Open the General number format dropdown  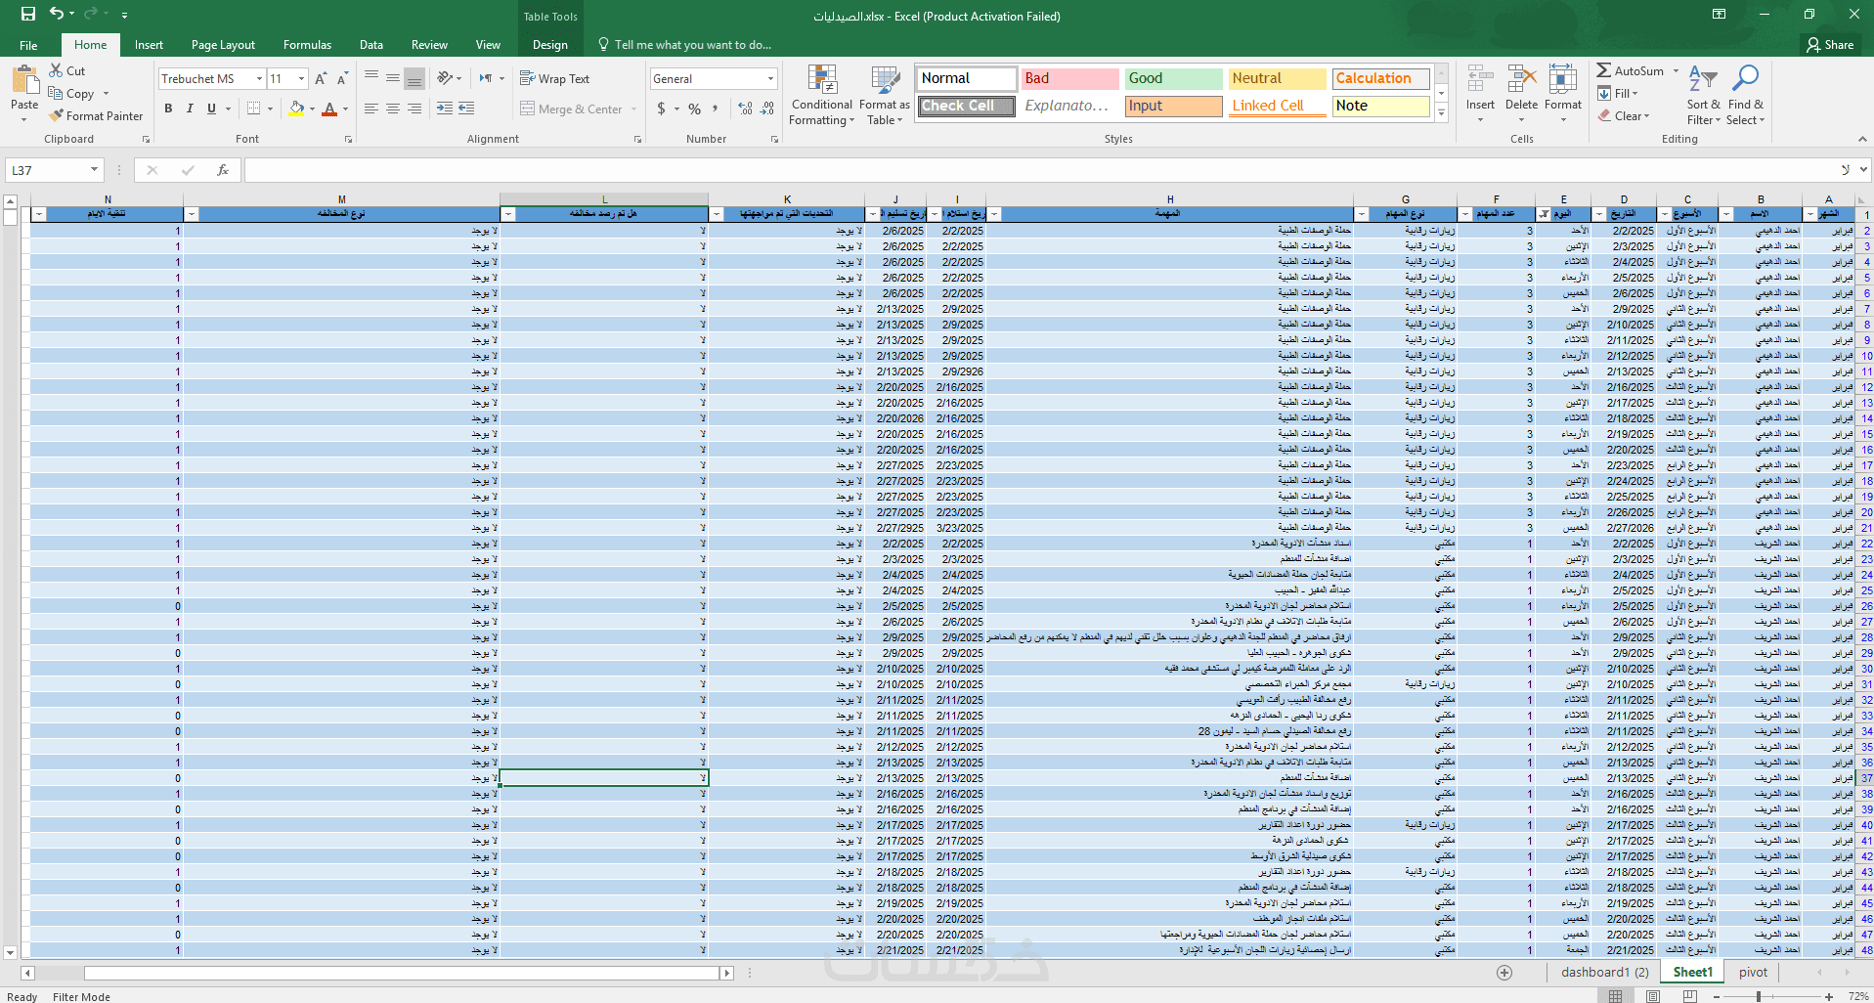[x=770, y=79]
